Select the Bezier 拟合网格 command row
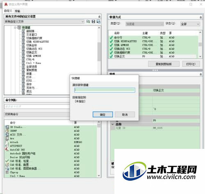The width and height of the screenshot is (205, 194). point(50,157)
